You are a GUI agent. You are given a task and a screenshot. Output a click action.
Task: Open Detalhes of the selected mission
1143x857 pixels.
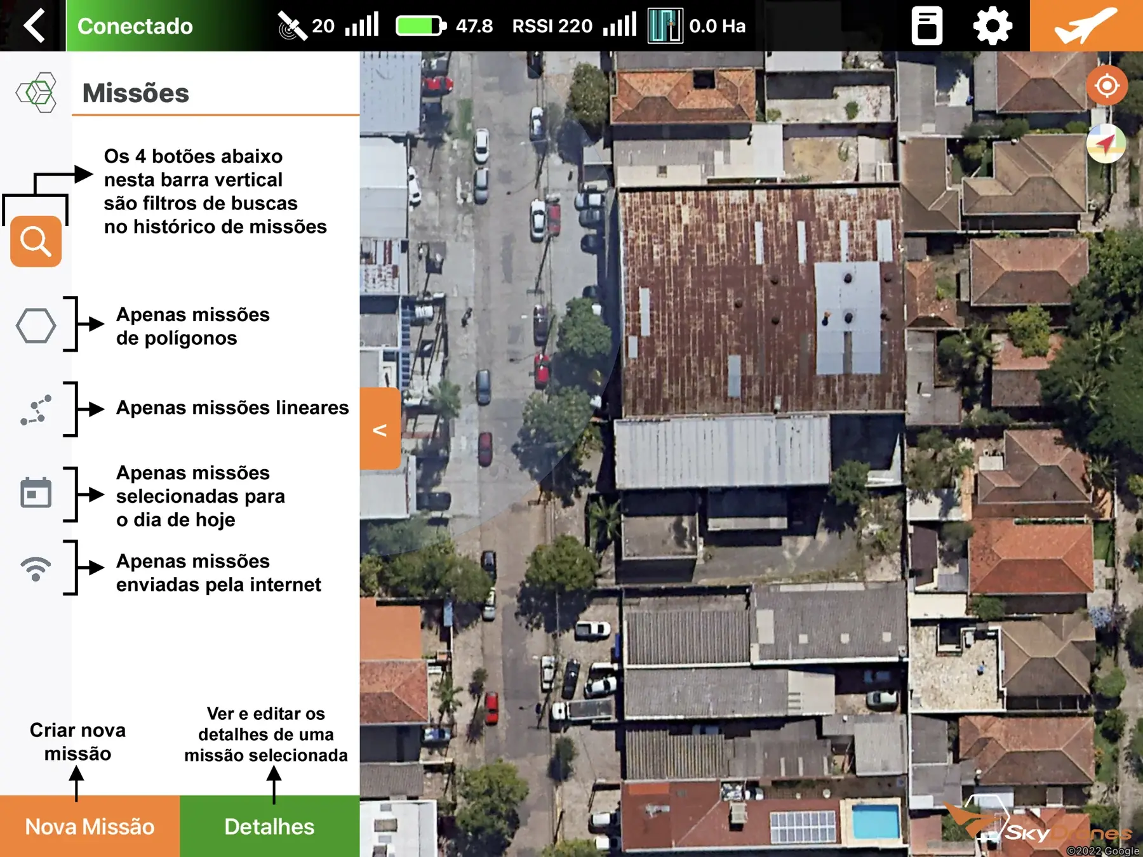[269, 826]
